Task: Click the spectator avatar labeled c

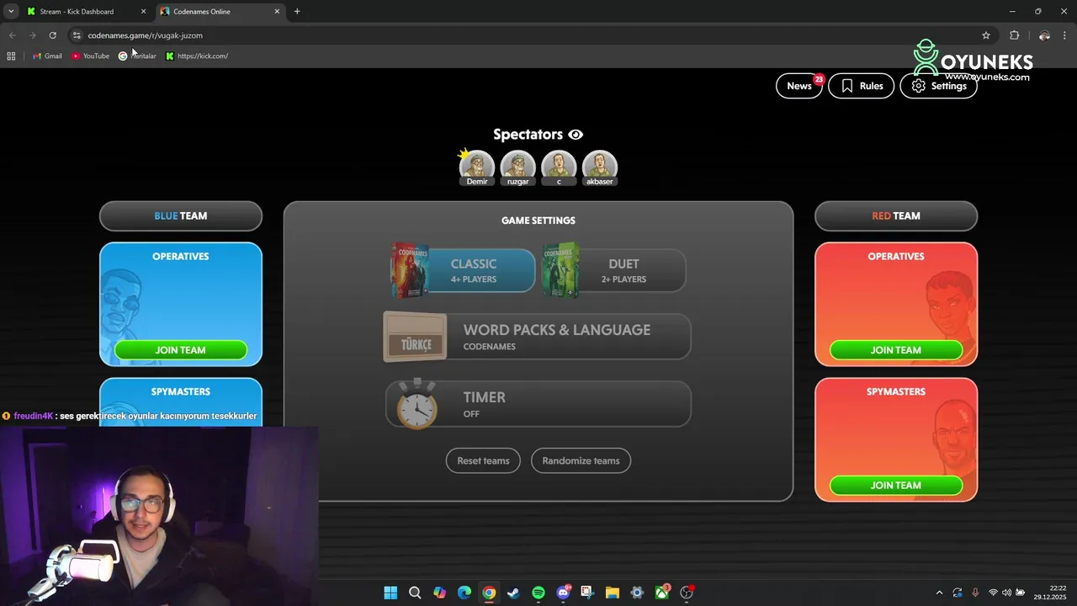Action: (x=559, y=167)
